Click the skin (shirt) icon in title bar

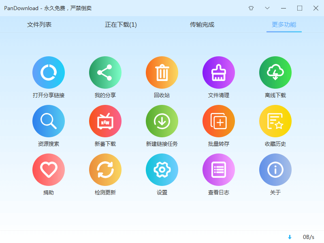coord(251,8)
